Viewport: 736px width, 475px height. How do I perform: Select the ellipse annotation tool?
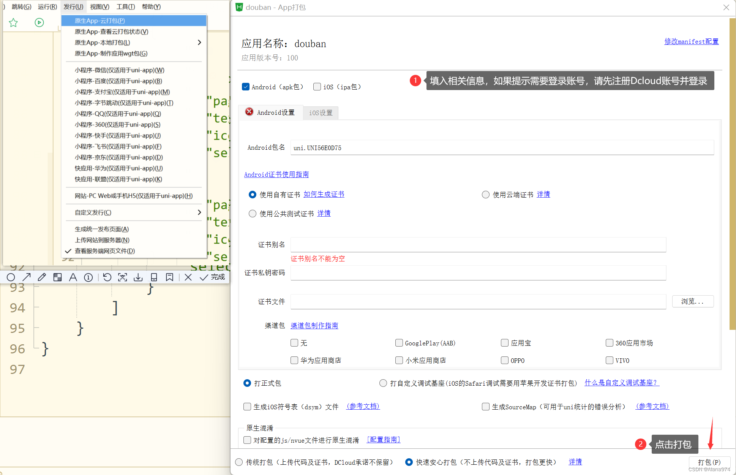pyautogui.click(x=11, y=277)
